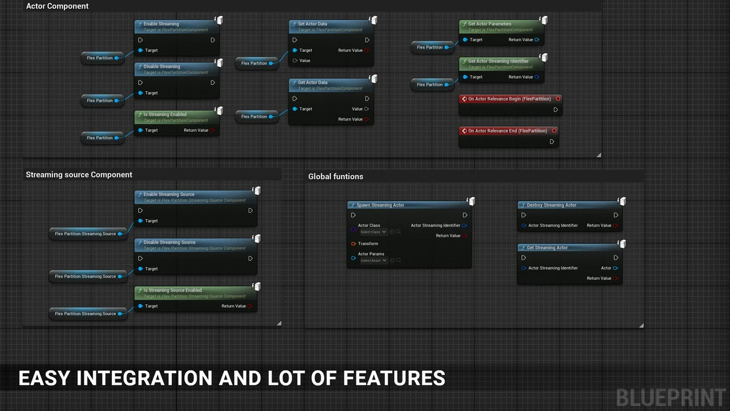The height and width of the screenshot is (411, 730).
Task: Open the Actor Params Select Asset dropdown
Action: pyautogui.click(x=373, y=260)
